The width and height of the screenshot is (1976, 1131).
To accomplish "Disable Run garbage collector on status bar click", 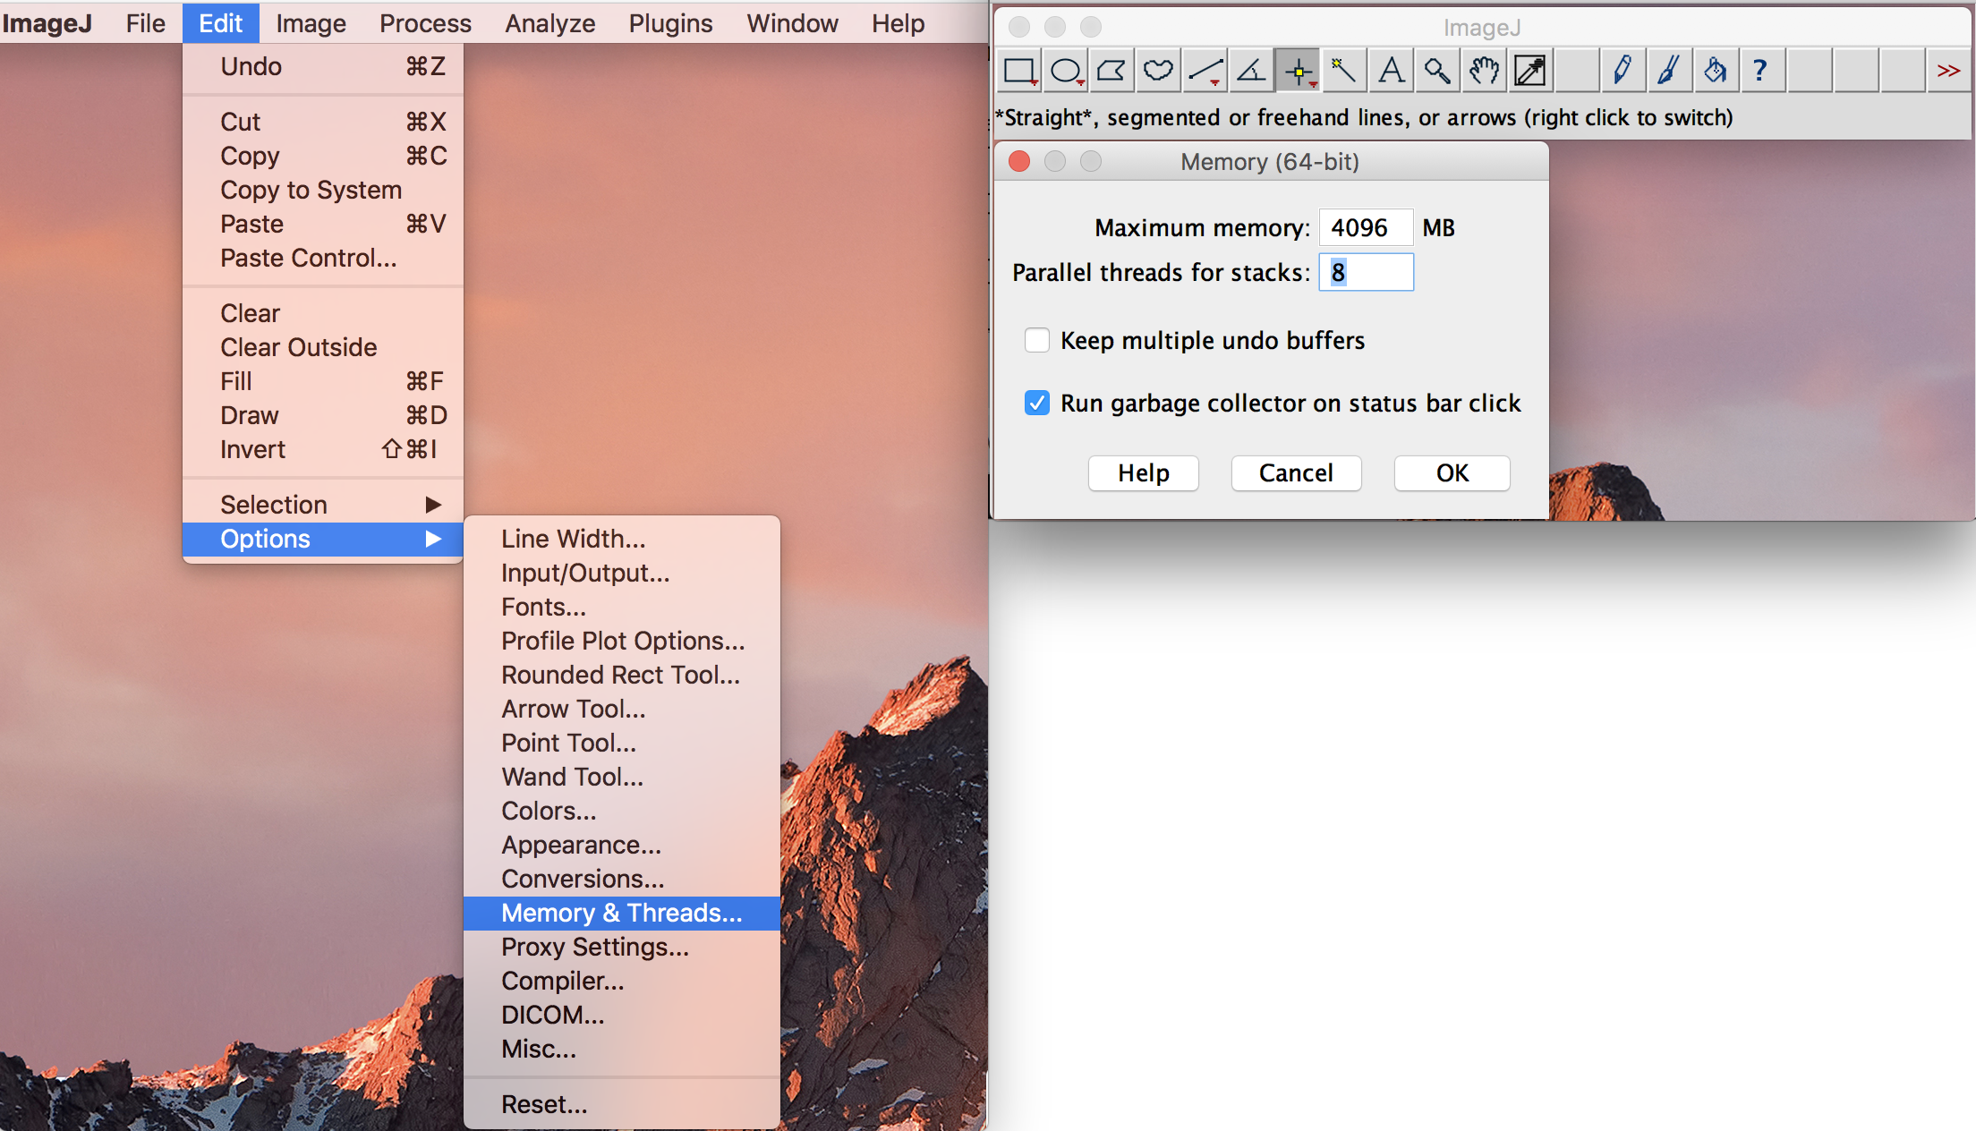I will [1037, 402].
